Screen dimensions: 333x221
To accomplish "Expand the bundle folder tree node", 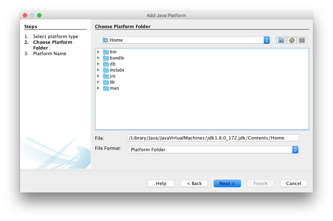I will coord(98,58).
